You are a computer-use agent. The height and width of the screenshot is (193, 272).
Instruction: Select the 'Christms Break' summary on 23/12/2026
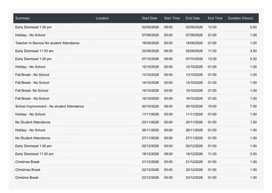(x=27, y=178)
